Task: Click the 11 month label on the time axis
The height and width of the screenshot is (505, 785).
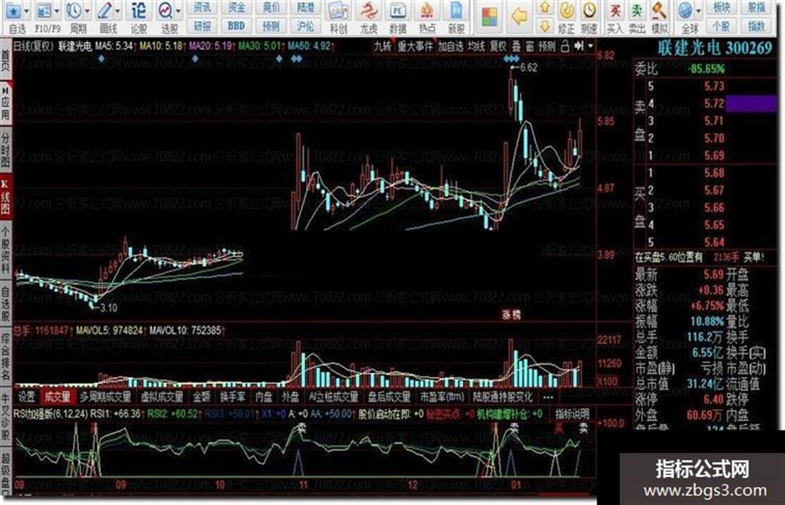Action: click(303, 484)
